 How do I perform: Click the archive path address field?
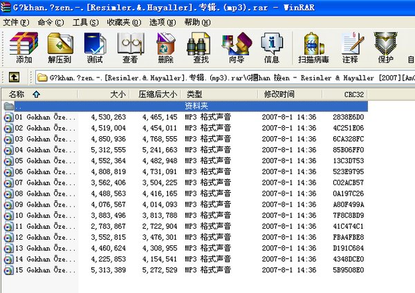click(225, 77)
